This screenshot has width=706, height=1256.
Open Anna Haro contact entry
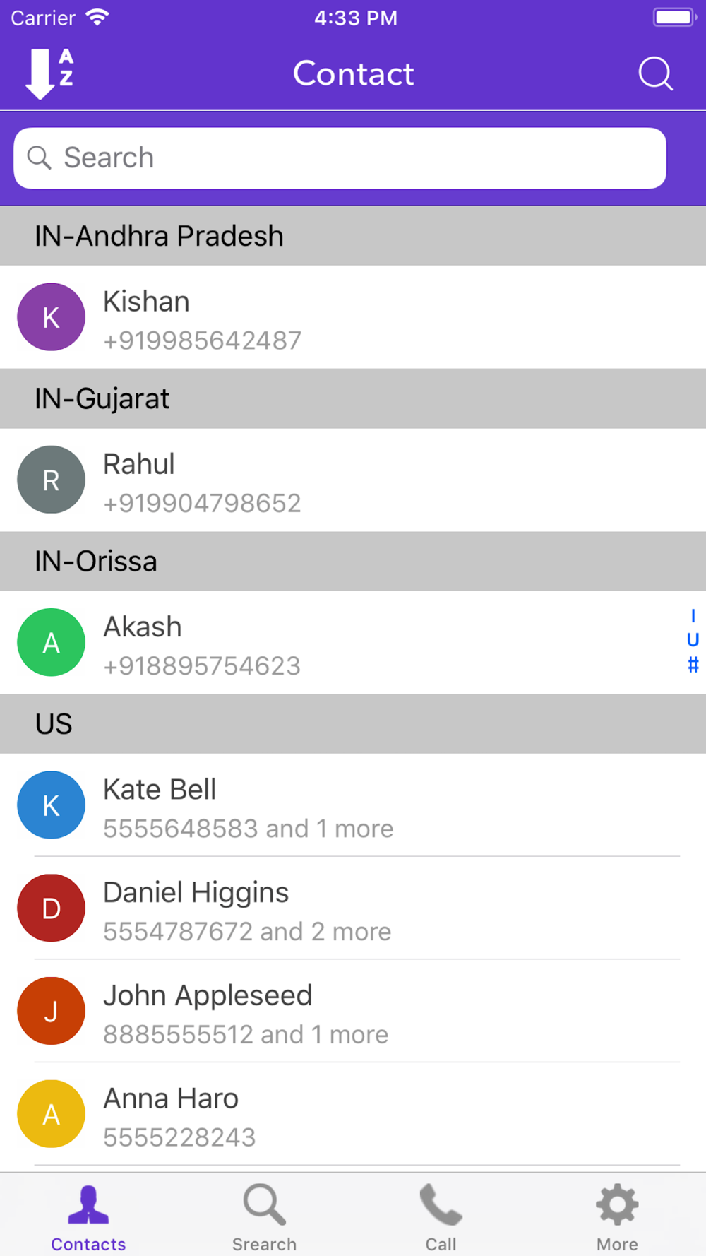[353, 1114]
